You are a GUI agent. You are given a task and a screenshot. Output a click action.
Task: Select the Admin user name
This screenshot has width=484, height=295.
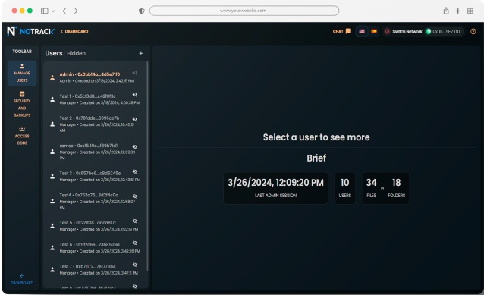(90, 74)
